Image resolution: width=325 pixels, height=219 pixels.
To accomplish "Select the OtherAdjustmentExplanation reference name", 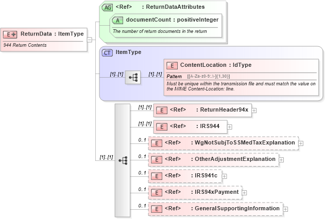I will click(x=235, y=159).
